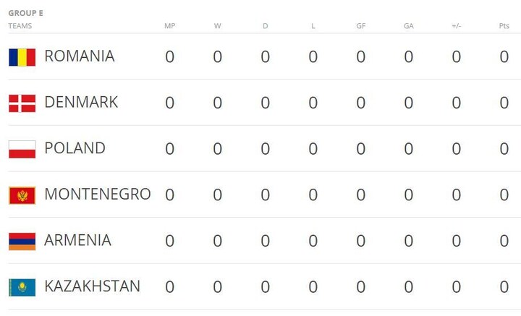The width and height of the screenshot is (521, 316).
Task: Click the MP column header
Action: click(x=169, y=26)
